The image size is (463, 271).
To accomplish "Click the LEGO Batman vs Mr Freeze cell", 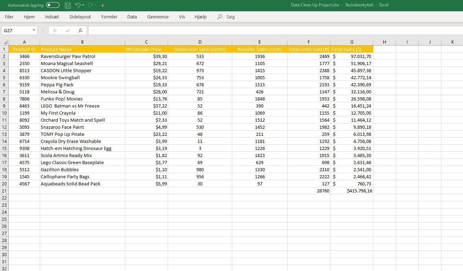I will tap(82, 106).
